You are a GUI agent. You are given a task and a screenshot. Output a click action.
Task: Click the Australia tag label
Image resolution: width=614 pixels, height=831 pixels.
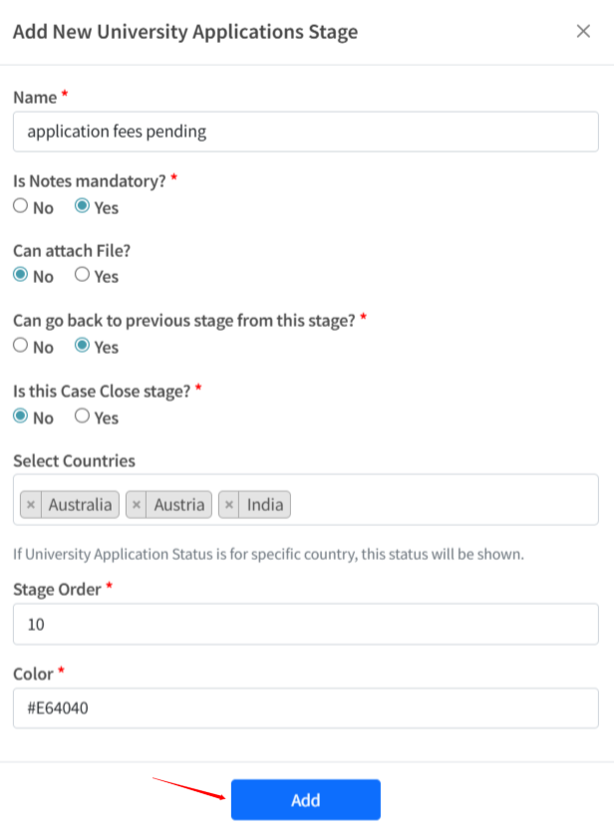click(80, 505)
